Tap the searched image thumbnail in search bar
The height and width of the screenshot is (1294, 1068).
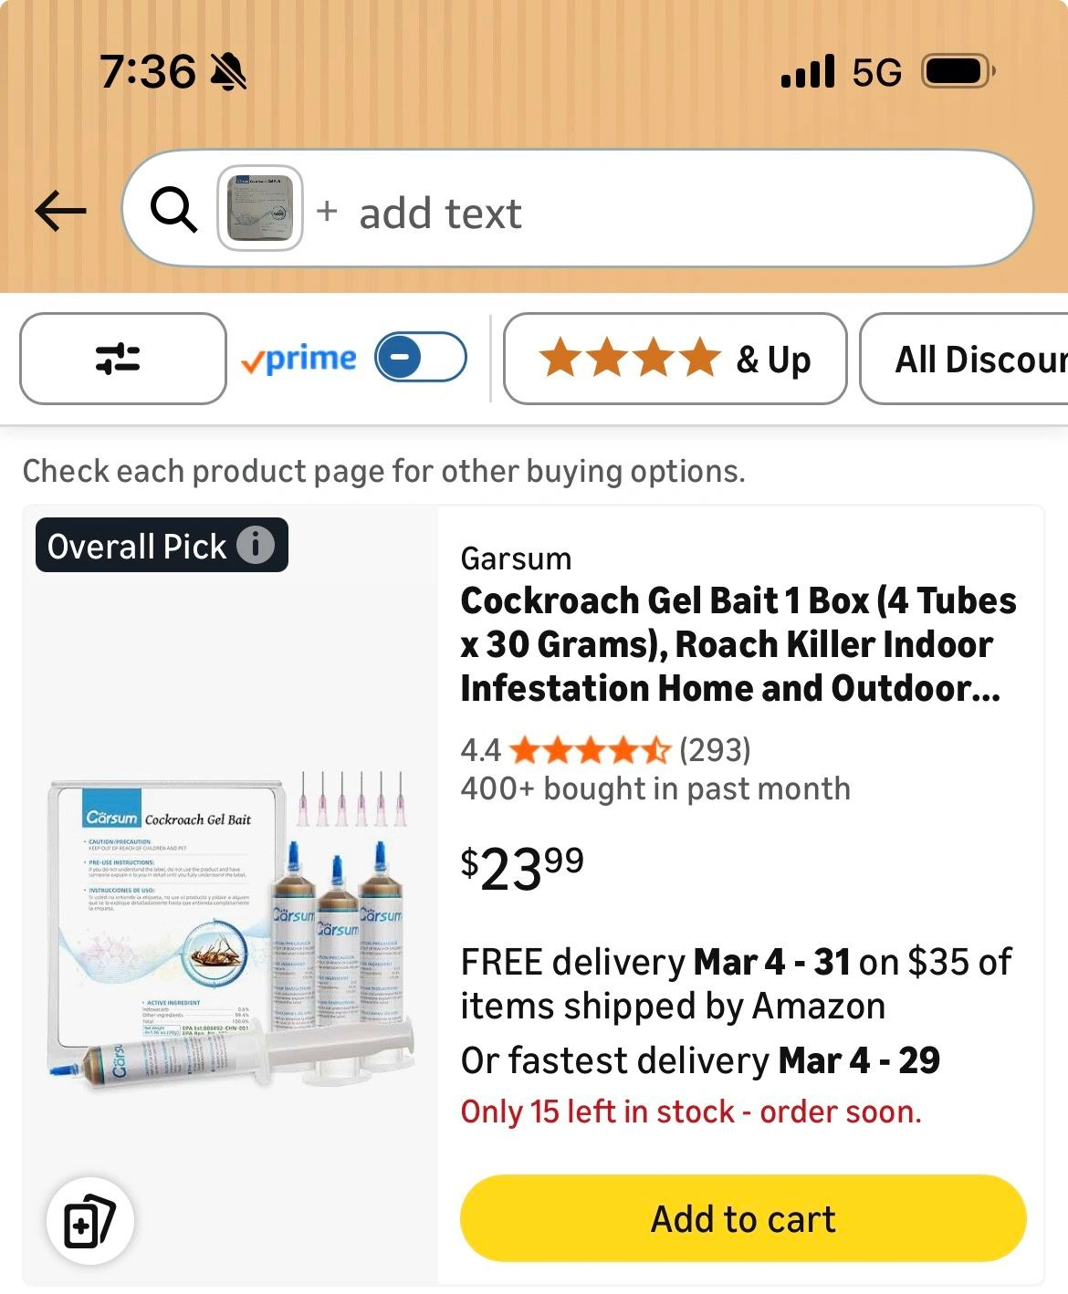tap(260, 208)
